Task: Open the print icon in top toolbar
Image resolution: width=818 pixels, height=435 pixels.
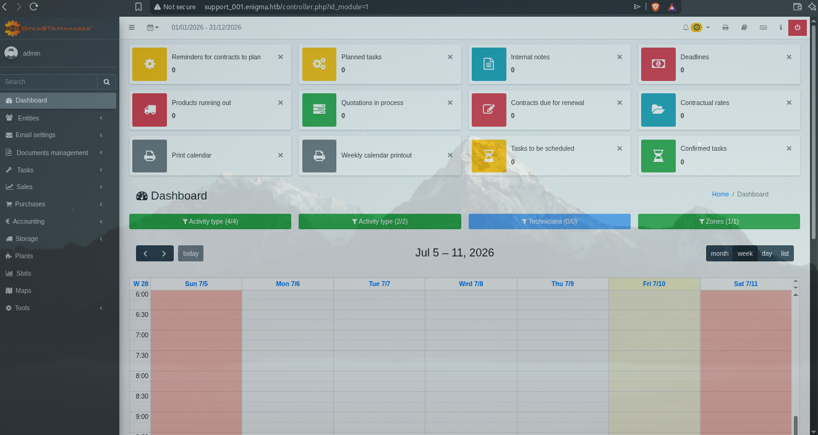Action: [x=725, y=27]
